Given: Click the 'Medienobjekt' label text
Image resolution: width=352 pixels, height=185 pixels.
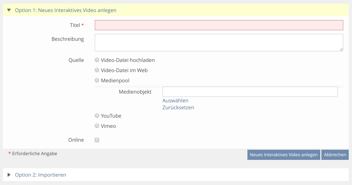Looking at the screenshot, I should click(x=135, y=92).
